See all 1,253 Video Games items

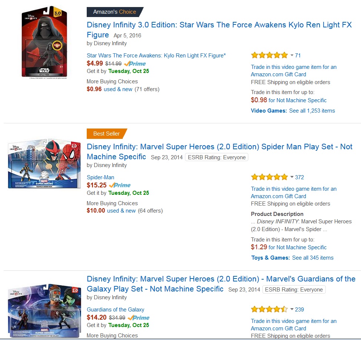[312, 111]
